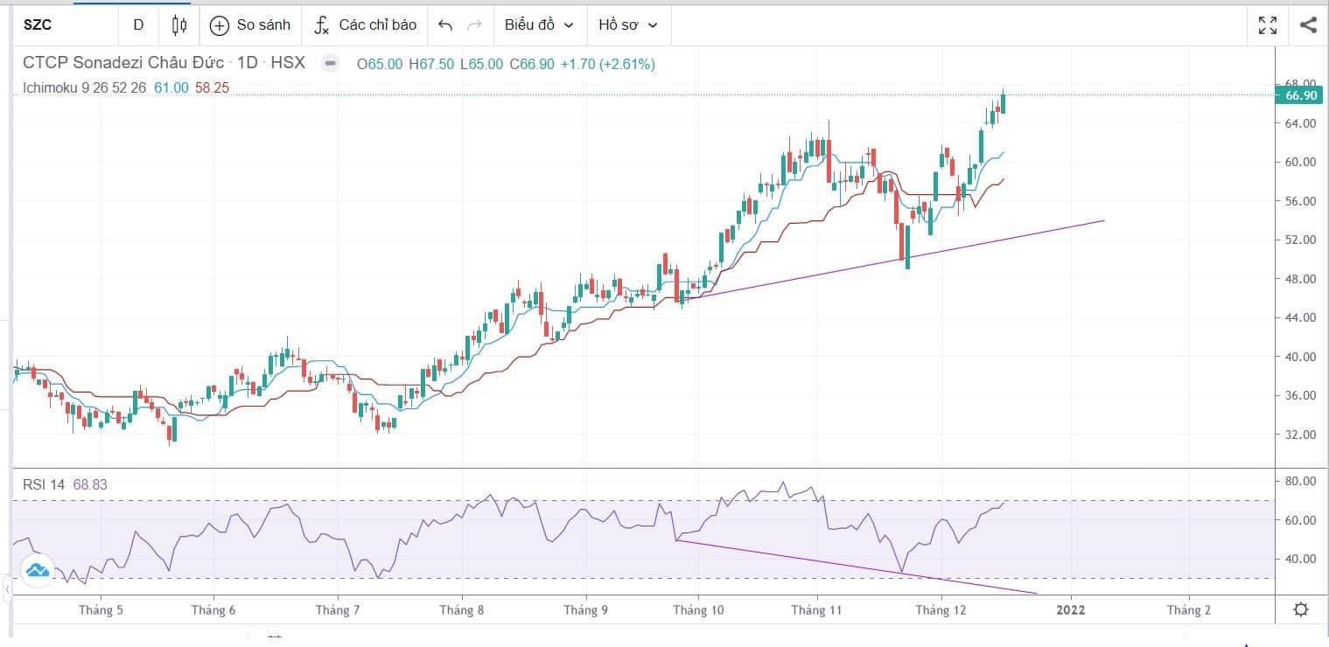The height and width of the screenshot is (647, 1329).
Task: Click the SZC symbol search field
Action: tap(66, 24)
